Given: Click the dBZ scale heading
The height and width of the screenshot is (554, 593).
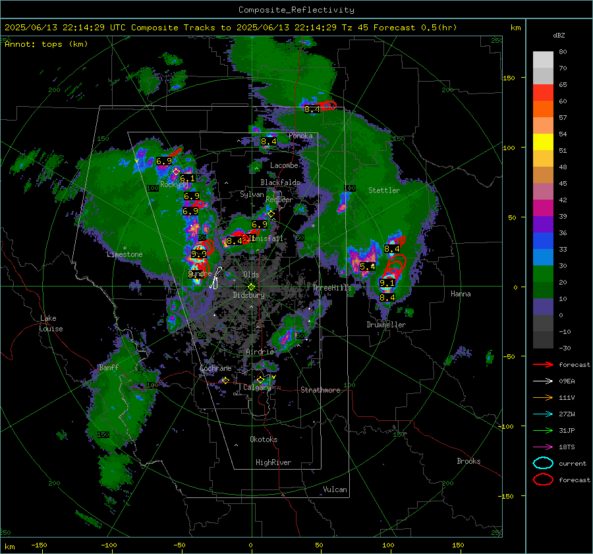Looking at the screenshot, I should point(559,35).
